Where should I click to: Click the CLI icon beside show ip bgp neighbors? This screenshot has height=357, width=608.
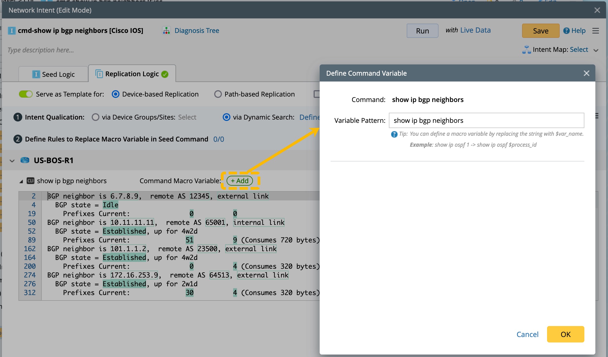[x=30, y=181]
